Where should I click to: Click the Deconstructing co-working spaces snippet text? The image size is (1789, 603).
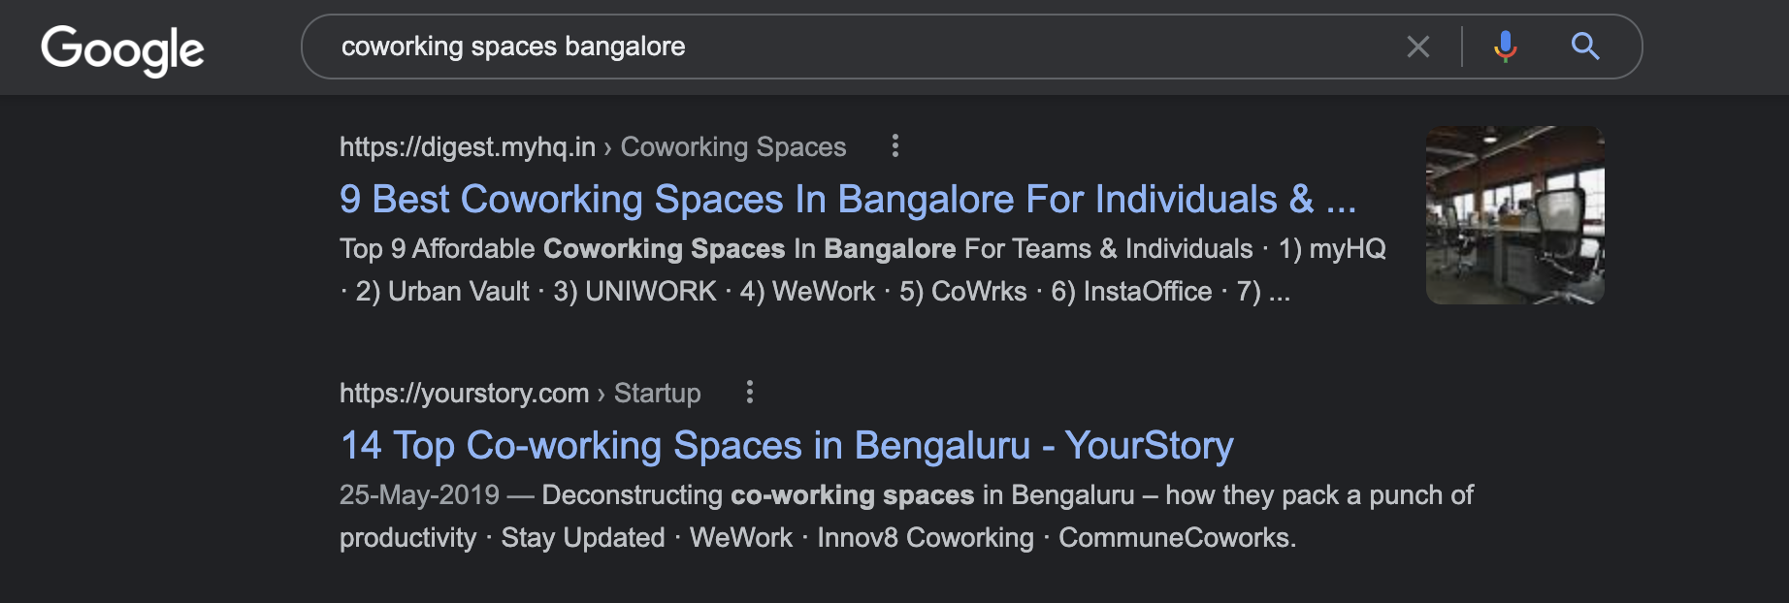(758, 494)
